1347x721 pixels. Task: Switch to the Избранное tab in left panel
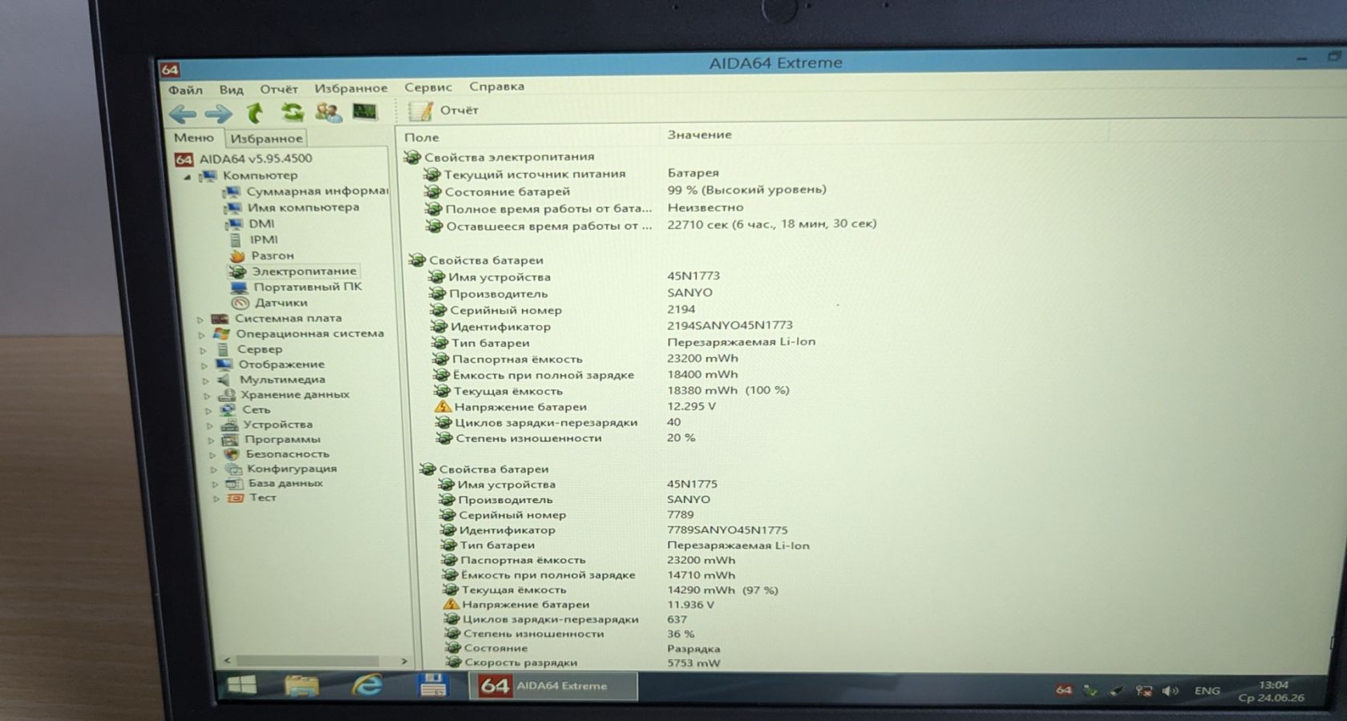coord(266,139)
